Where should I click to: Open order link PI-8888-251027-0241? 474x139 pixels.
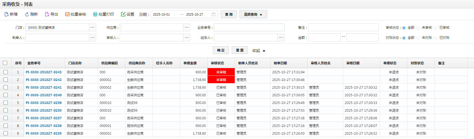click(x=44, y=88)
